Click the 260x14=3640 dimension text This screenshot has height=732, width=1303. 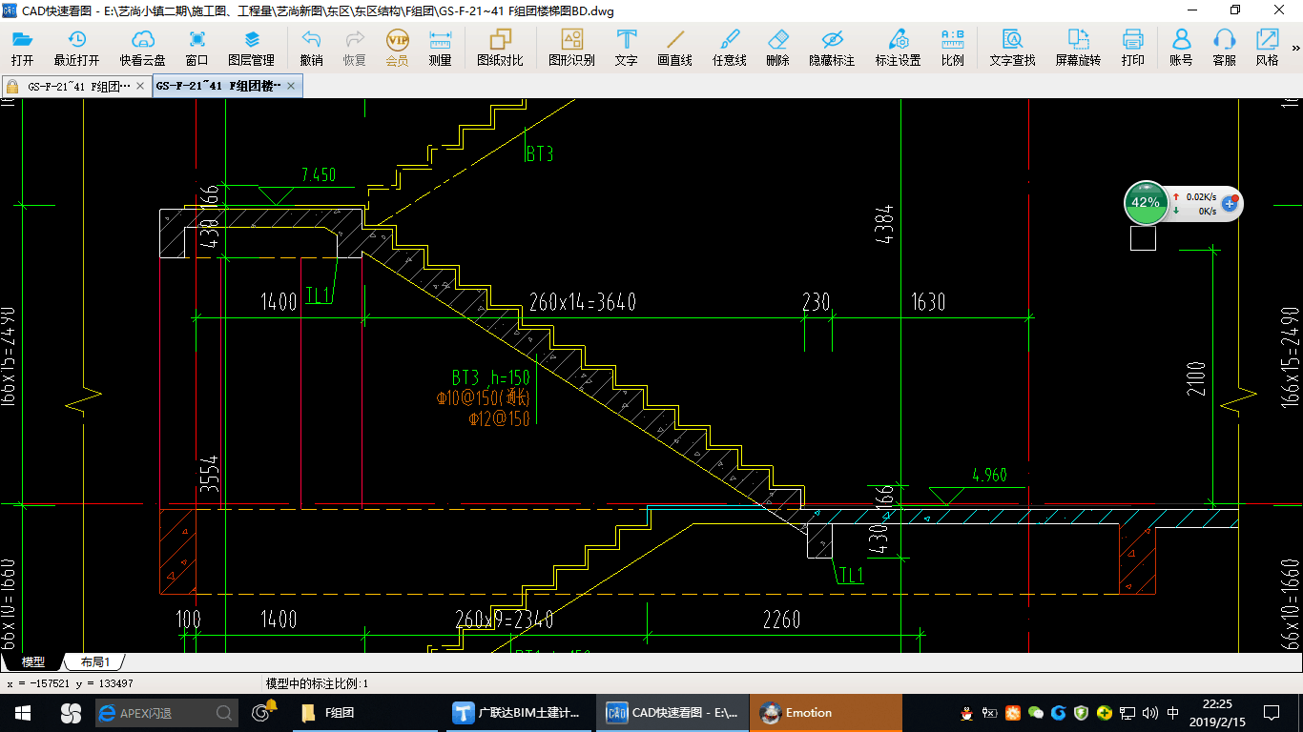pyautogui.click(x=582, y=302)
